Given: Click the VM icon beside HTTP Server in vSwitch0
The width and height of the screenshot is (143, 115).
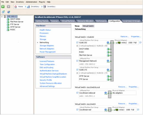Looking at the screenshot, I should pyautogui.click(x=108, y=76).
